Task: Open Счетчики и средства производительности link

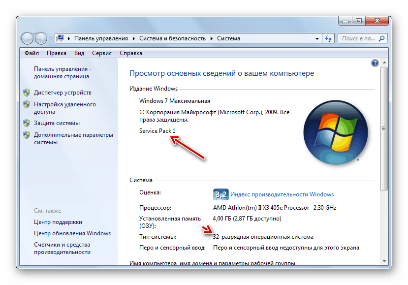Action: point(62,248)
